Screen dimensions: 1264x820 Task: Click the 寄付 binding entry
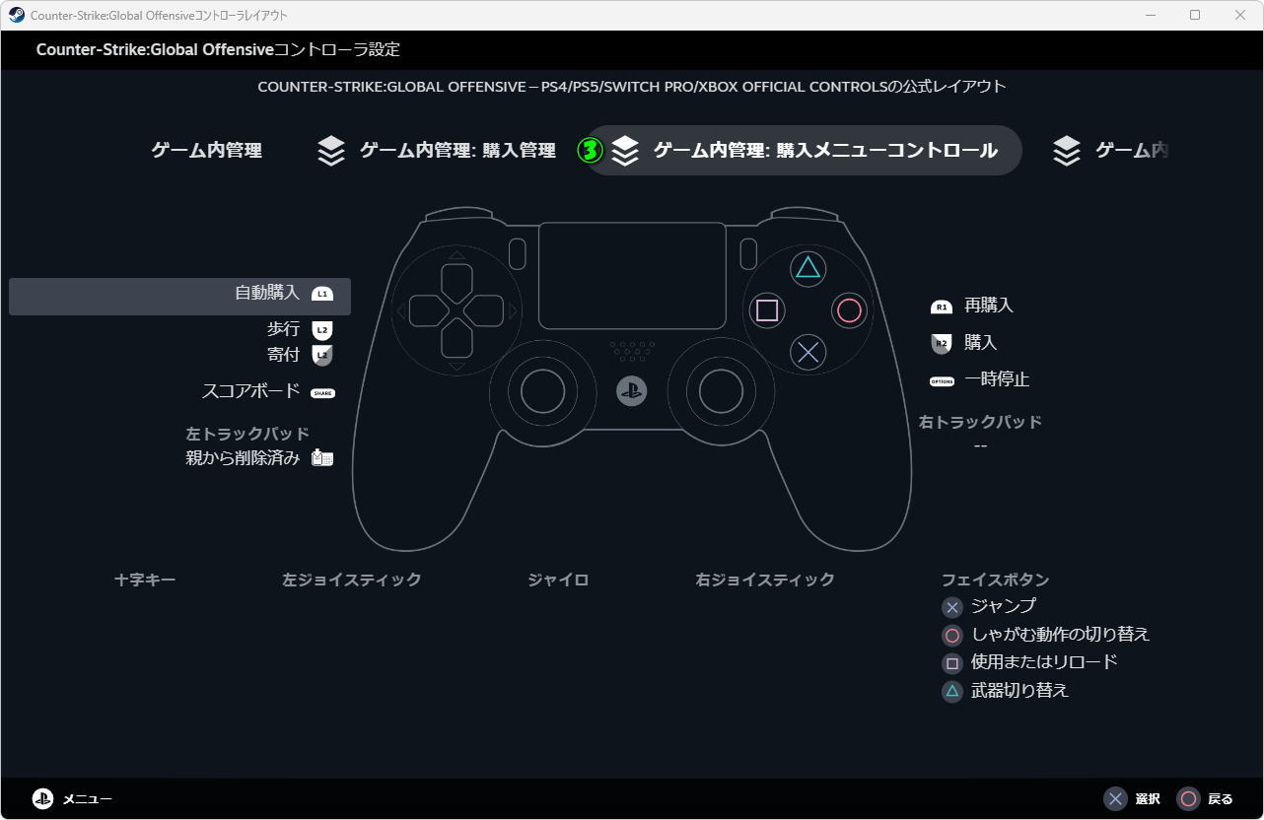[283, 354]
